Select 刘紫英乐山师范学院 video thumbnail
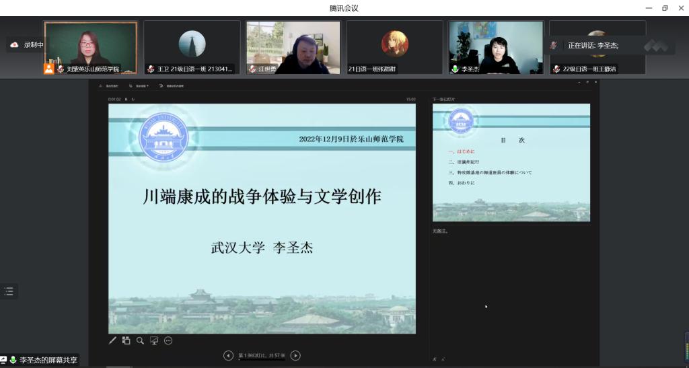The height and width of the screenshot is (368, 689). (x=91, y=47)
